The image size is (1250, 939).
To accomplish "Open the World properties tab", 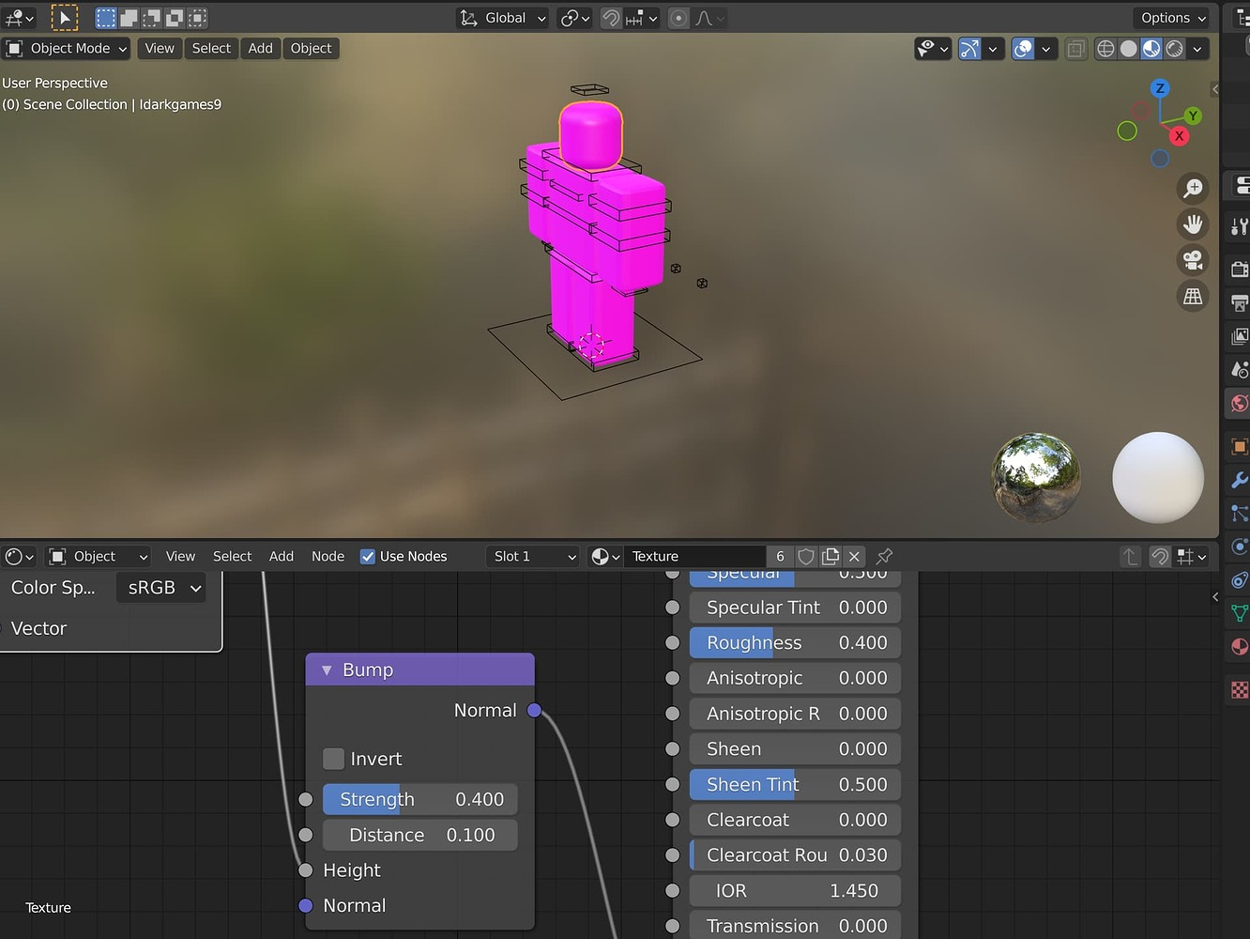I will click(1238, 404).
